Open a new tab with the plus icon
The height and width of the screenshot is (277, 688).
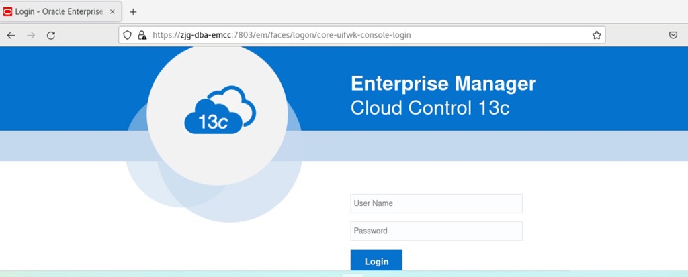pos(133,12)
